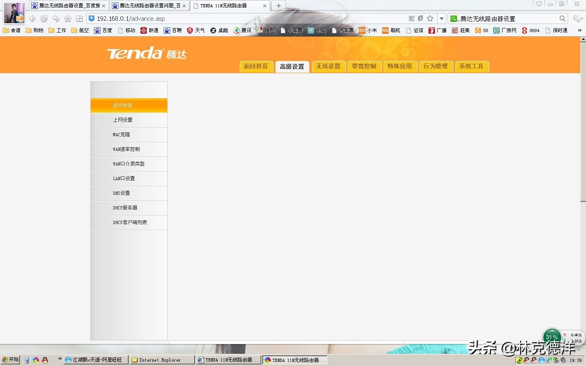This screenshot has width=586, height=366.
Task: Open the 百度 paw bookmark icon
Action: coord(97,30)
